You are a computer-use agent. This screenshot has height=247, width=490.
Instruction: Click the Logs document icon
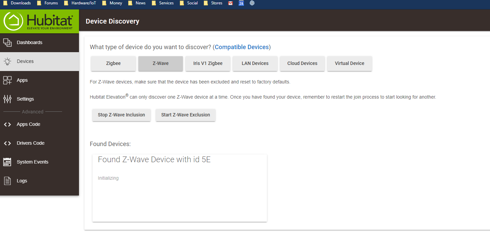point(7,181)
